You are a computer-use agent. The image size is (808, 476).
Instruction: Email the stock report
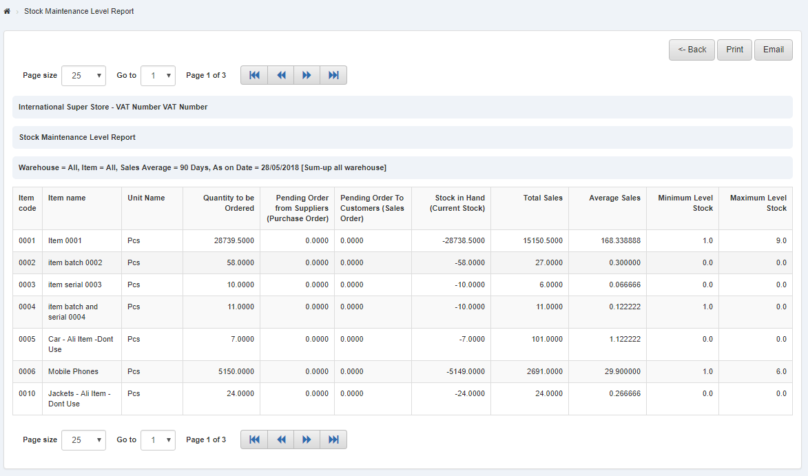[x=773, y=50]
